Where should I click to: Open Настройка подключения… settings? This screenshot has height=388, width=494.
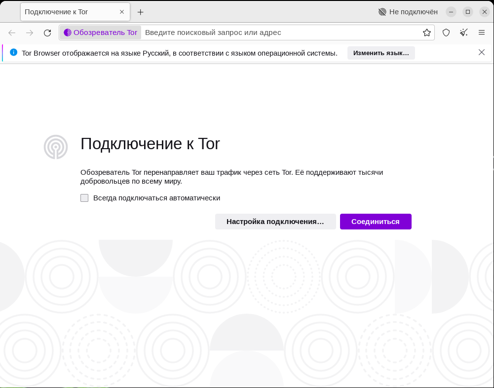275,222
